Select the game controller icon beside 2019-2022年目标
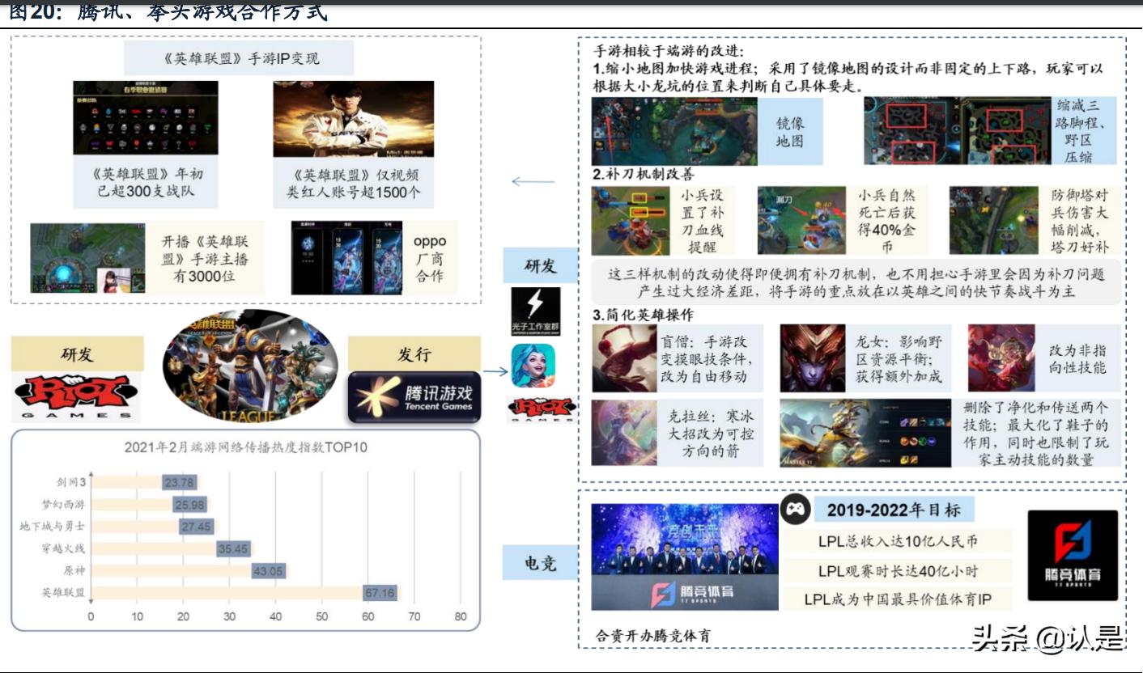This screenshot has width=1143, height=673. 797,507
